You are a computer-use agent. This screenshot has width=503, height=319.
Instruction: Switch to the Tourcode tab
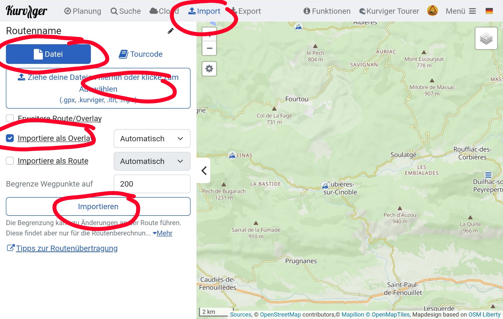141,54
